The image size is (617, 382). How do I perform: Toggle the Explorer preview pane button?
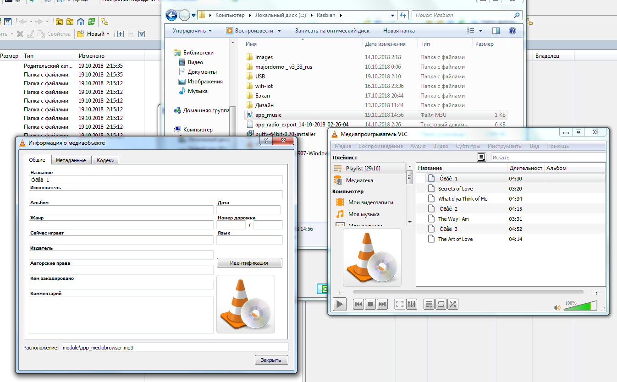point(496,31)
